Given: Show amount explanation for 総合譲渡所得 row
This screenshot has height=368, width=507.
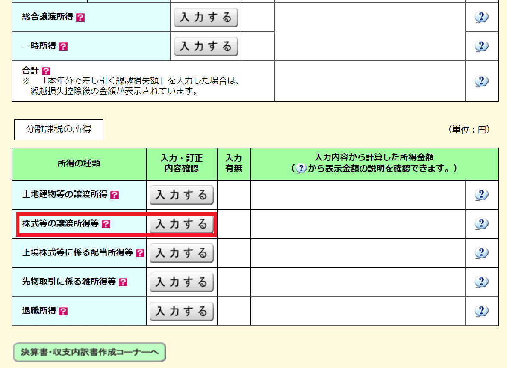Looking at the screenshot, I should [x=482, y=17].
